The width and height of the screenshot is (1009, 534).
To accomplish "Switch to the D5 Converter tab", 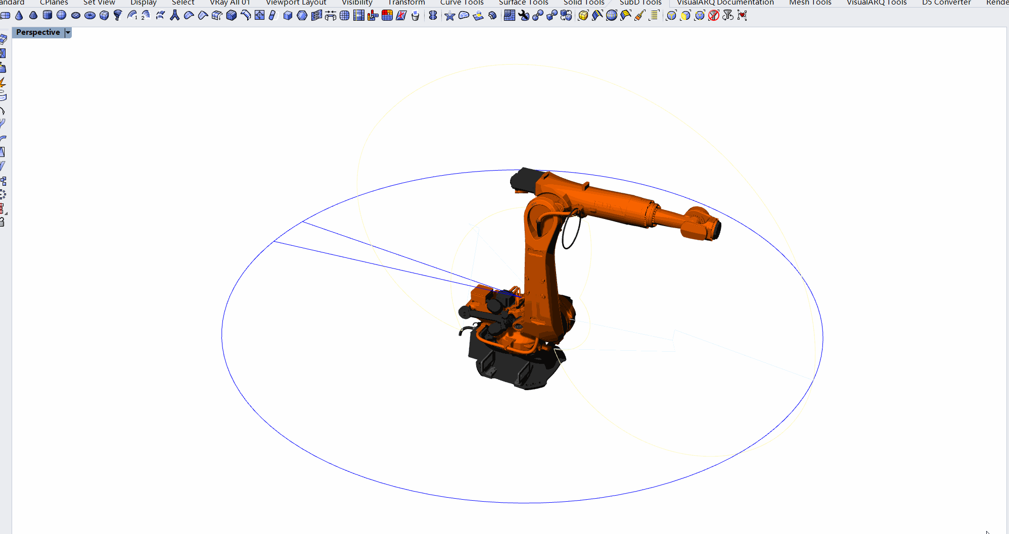I will [x=946, y=3].
